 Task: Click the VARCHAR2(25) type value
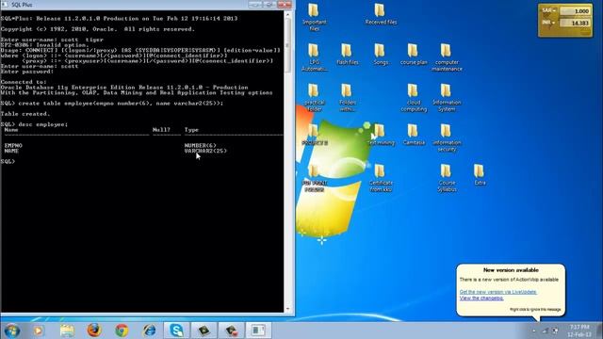(205, 151)
